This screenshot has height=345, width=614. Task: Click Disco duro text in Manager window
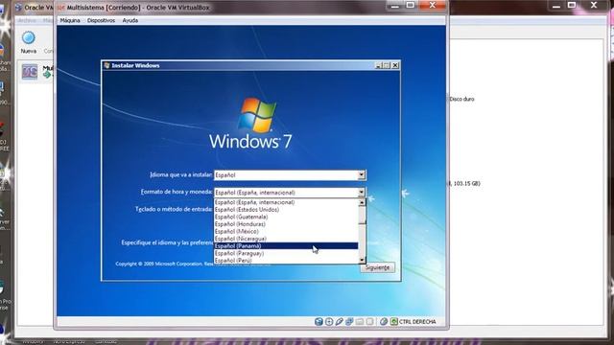461,99
